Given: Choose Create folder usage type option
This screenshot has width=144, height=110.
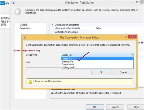Looking at the screenshot, I should point(97,64).
